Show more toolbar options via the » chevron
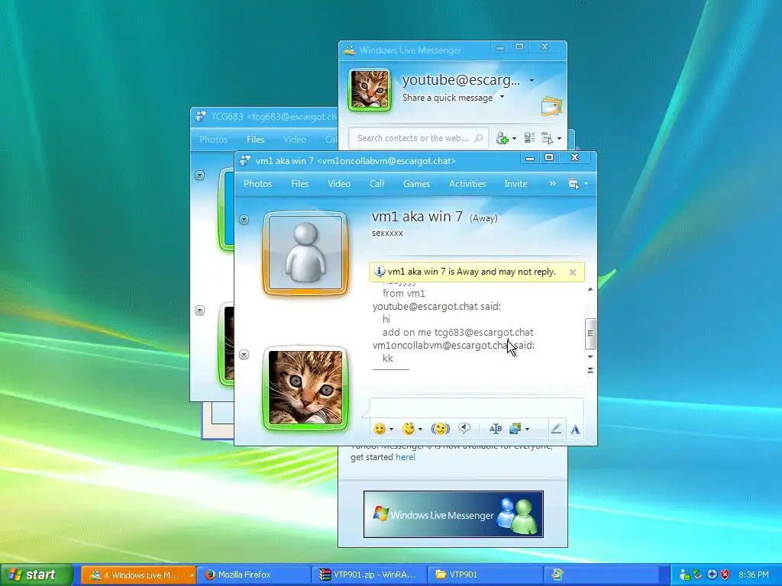The width and height of the screenshot is (782, 586). pyautogui.click(x=552, y=183)
